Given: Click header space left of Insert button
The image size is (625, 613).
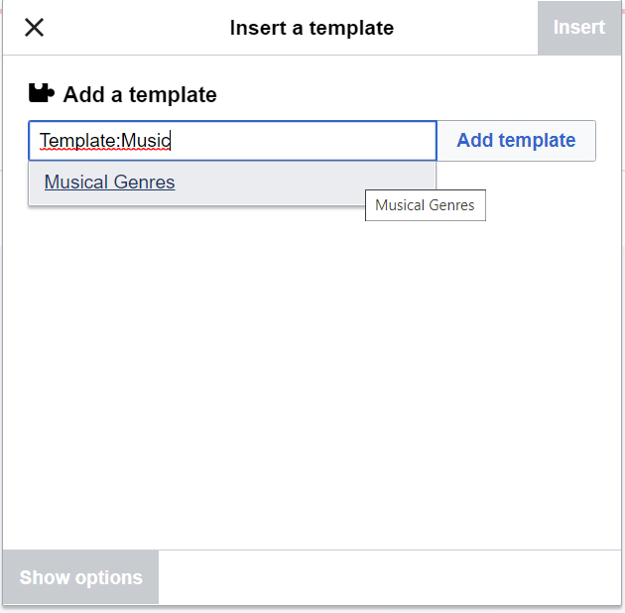Looking at the screenshot, I should 476,28.
